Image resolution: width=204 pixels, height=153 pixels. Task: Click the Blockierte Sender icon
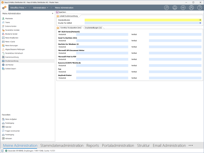click(x=3, y=34)
